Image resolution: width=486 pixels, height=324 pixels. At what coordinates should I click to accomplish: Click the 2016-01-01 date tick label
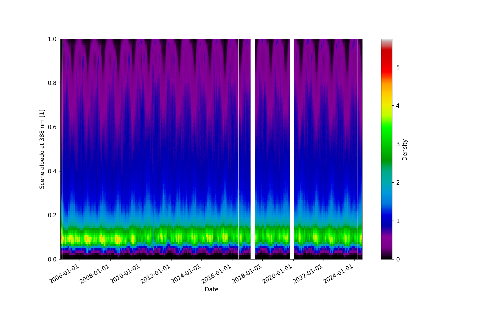217,274
